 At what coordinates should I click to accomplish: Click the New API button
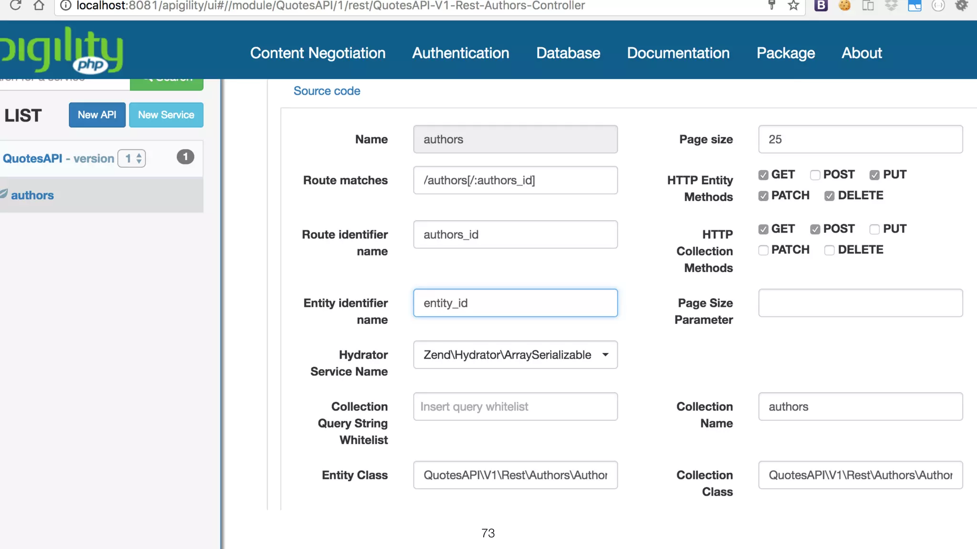[x=97, y=115]
